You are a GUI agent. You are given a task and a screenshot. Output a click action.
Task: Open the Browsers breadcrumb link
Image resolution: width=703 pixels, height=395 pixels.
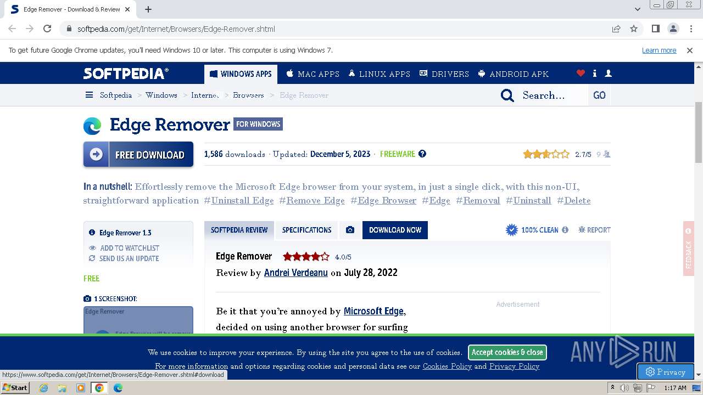pos(248,95)
